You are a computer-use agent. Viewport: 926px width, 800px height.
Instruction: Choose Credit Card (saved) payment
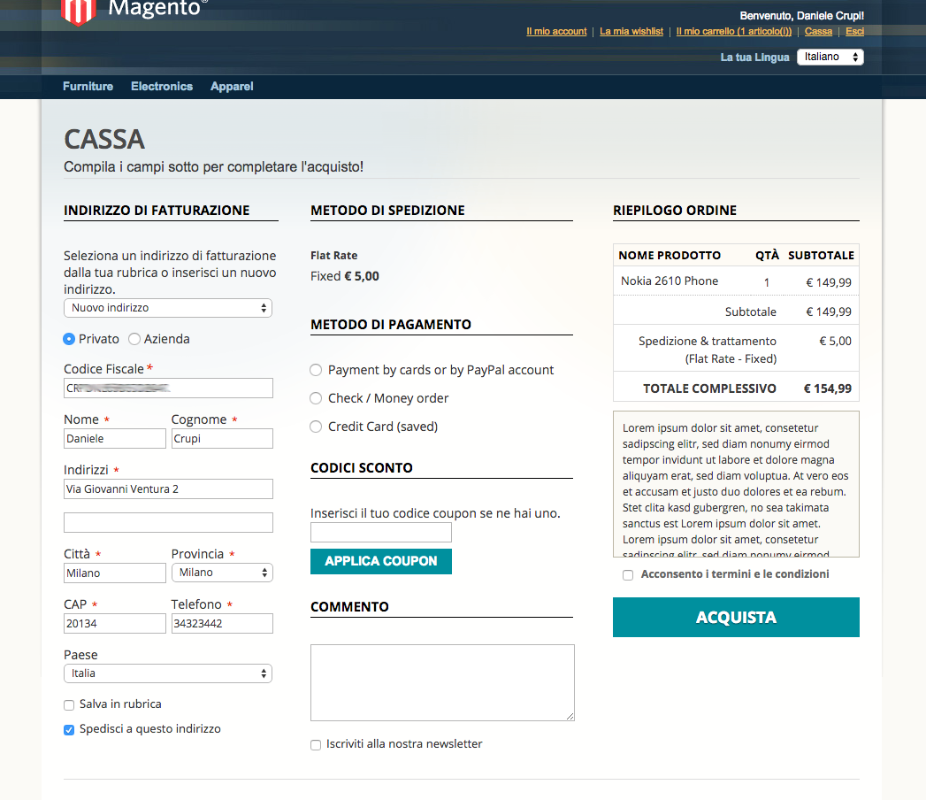tap(316, 427)
